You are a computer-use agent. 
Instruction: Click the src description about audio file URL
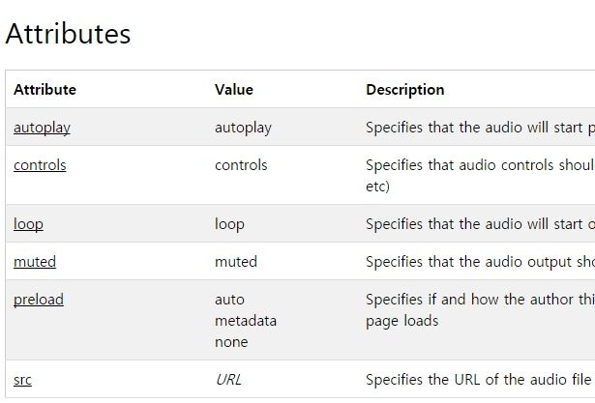pos(480,380)
